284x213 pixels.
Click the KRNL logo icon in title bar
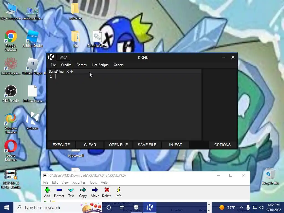click(x=51, y=57)
